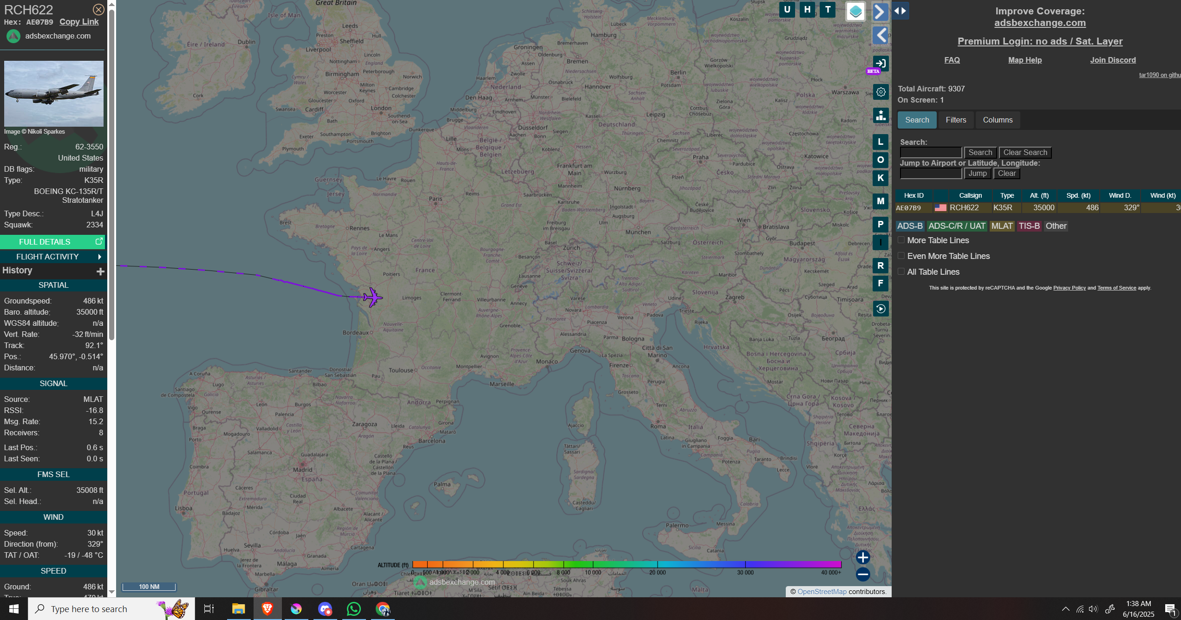Image resolution: width=1181 pixels, height=620 pixels.
Task: Select the purple aircraft icon on map
Action: click(x=372, y=297)
